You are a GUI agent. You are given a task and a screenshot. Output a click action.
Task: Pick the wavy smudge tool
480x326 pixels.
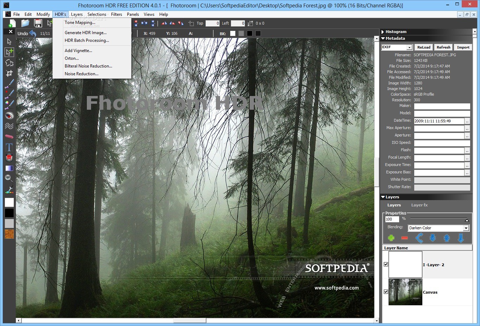click(9, 126)
